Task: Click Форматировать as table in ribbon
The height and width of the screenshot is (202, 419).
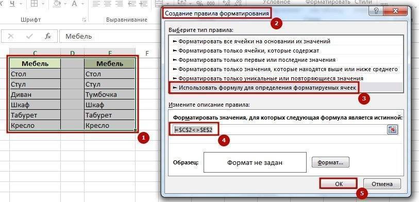Action: point(328,2)
